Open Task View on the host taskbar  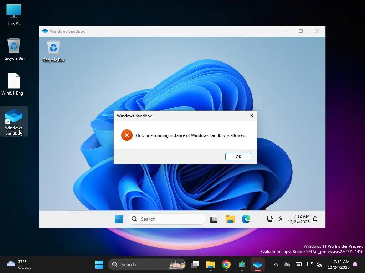195,264
